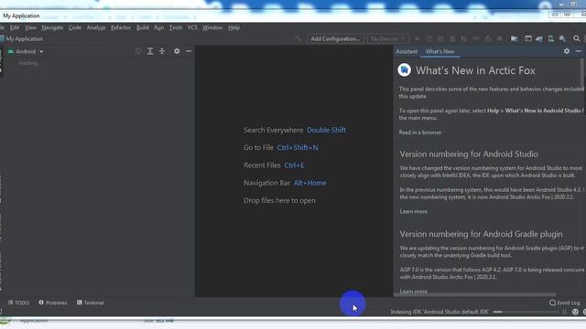Image resolution: width=586 pixels, height=329 pixels.
Task: Open the Build menu
Action: 143,27
